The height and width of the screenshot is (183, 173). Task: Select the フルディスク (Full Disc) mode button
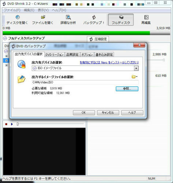pos(121,20)
